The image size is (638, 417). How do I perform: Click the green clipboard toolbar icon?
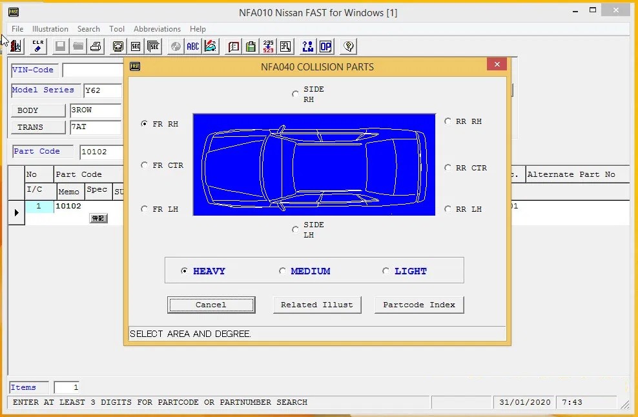pos(251,46)
